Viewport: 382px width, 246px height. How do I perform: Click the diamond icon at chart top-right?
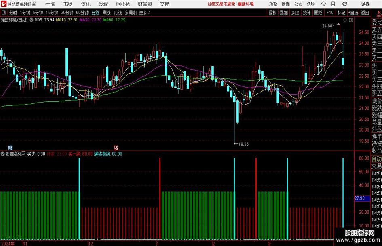(345, 20)
